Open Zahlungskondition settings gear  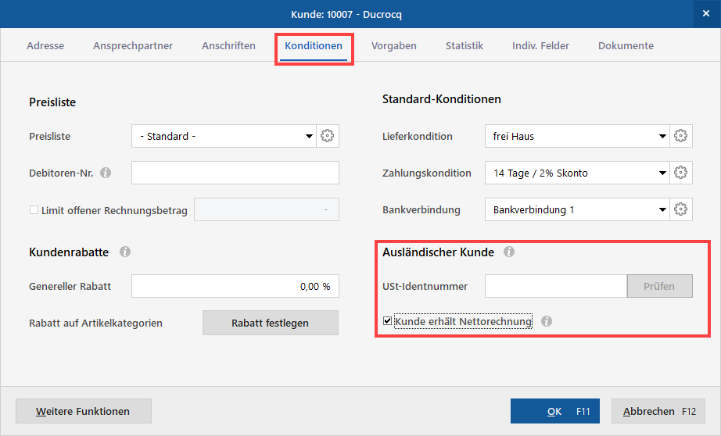(681, 173)
